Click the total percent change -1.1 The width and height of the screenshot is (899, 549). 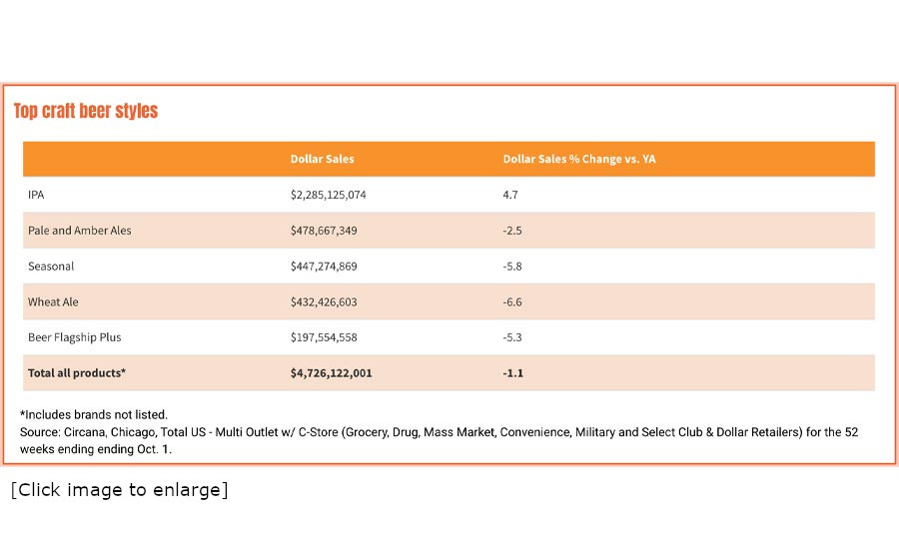coord(513,373)
